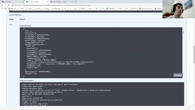Click the kpiMetricDefinition key line
The image size is (195, 110).
(36, 45)
